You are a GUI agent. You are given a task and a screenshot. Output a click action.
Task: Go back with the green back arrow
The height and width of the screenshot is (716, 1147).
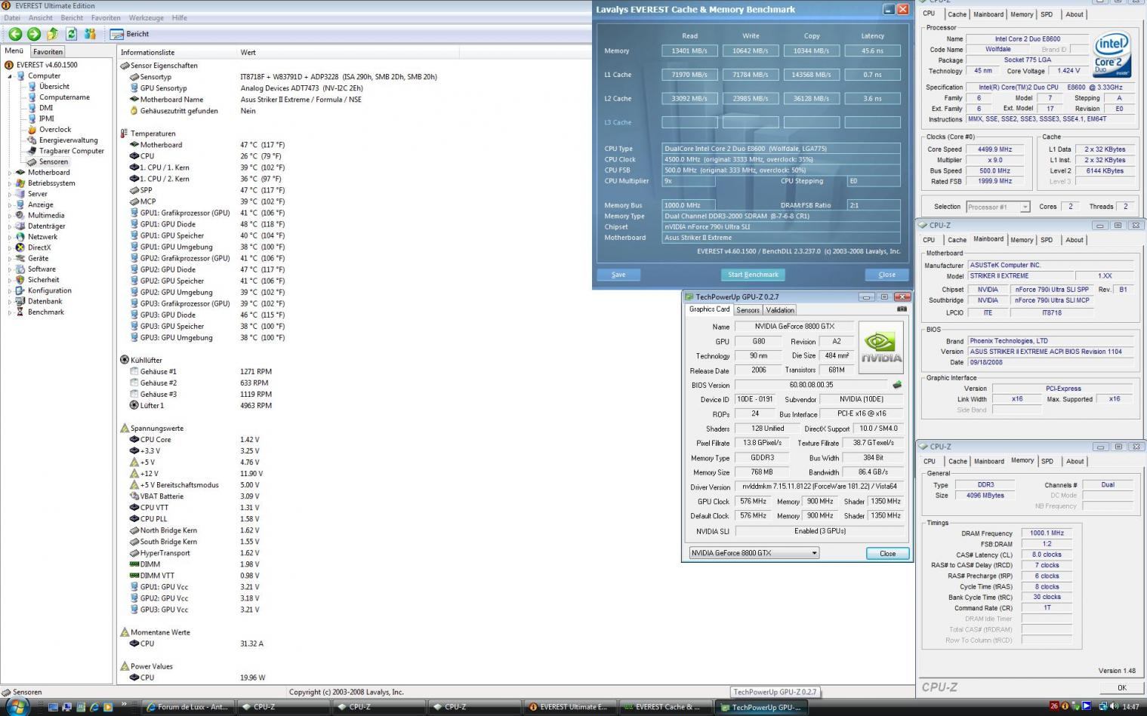point(15,34)
